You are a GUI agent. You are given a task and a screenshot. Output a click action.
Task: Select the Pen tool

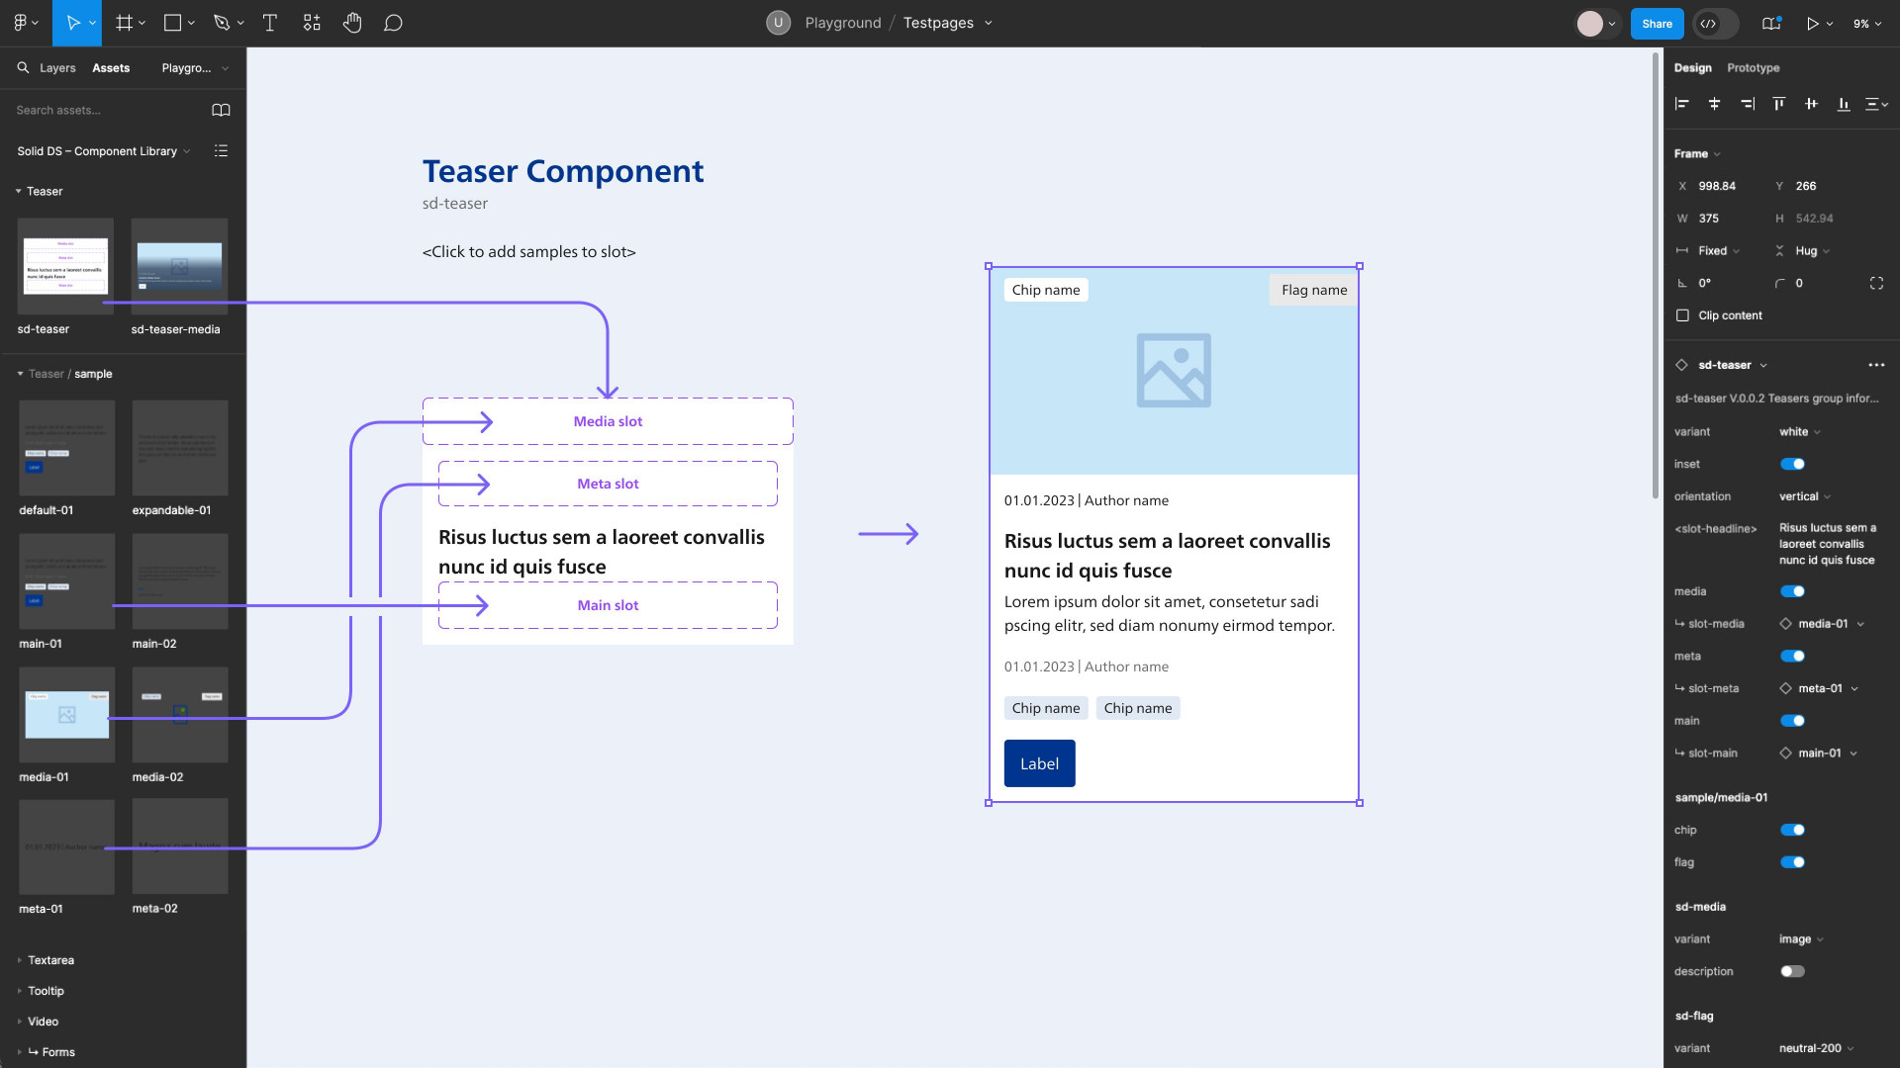coord(222,22)
